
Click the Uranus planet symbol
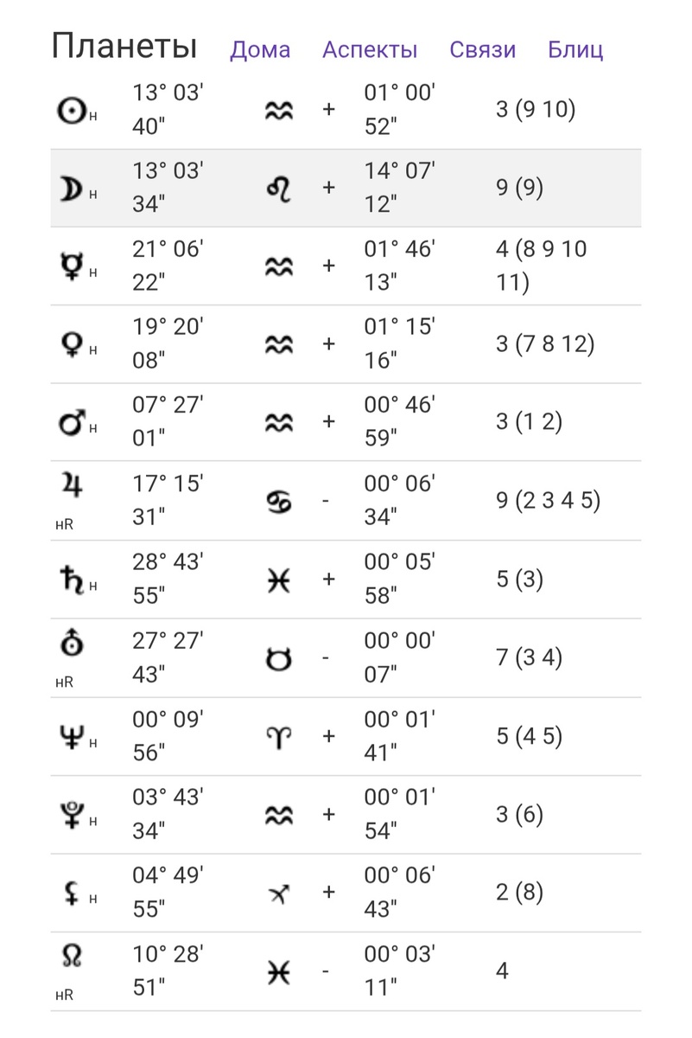[71, 643]
